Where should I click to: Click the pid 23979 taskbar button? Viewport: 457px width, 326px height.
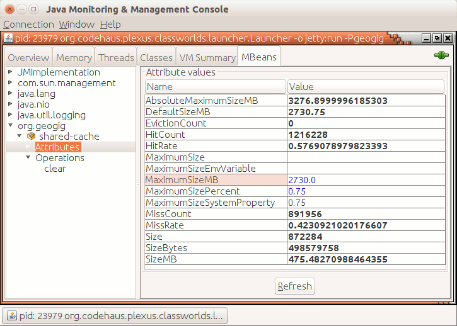pos(115,316)
